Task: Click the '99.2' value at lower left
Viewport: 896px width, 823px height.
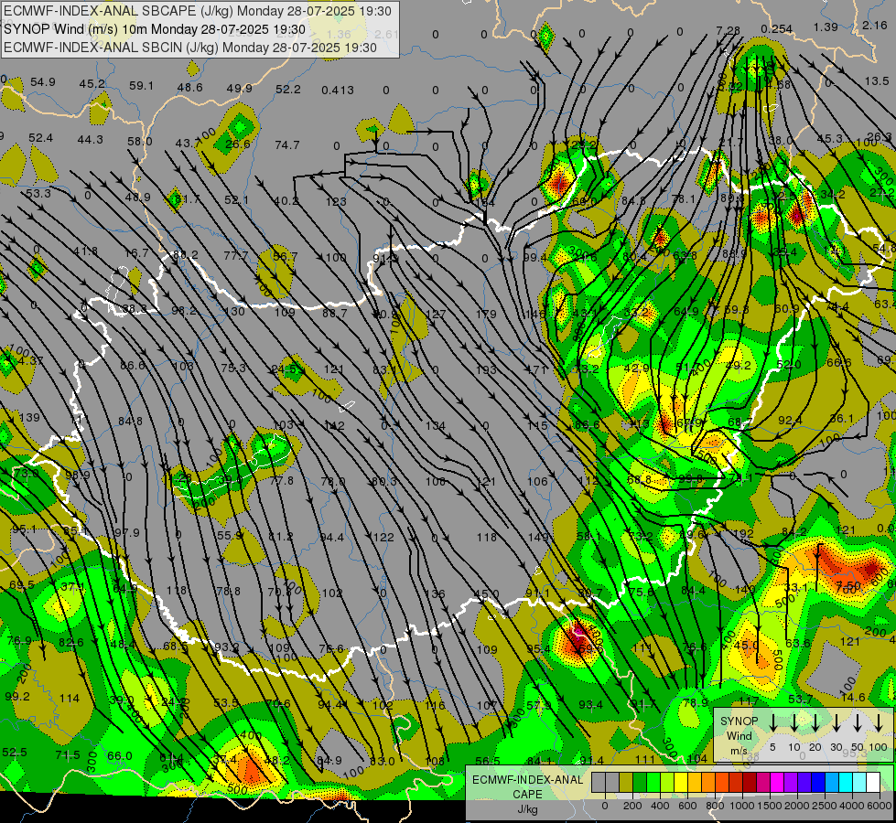Action: point(17,696)
